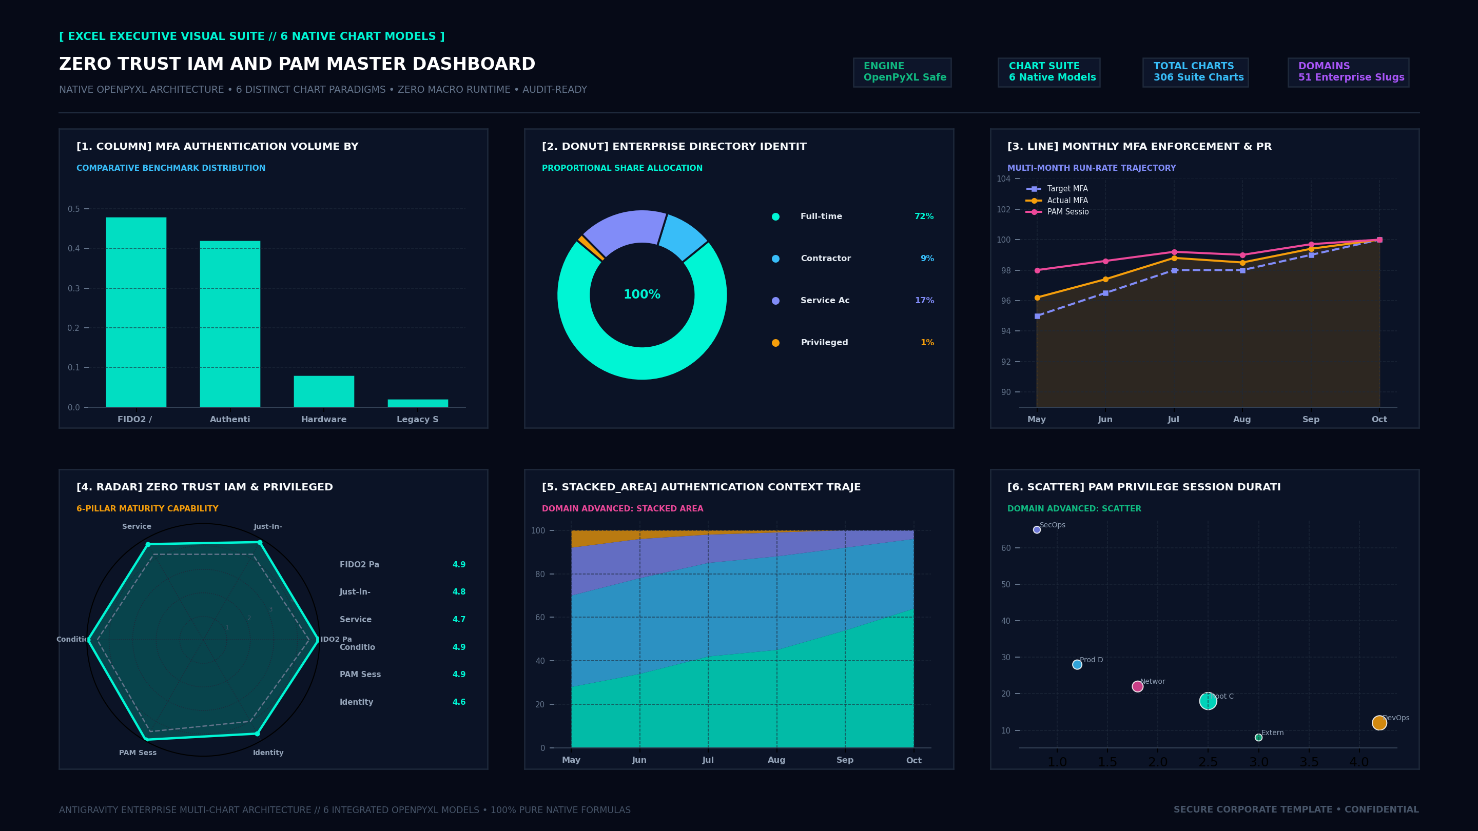
Task: Click the Just-In- score 4.8
Action: (x=459, y=592)
